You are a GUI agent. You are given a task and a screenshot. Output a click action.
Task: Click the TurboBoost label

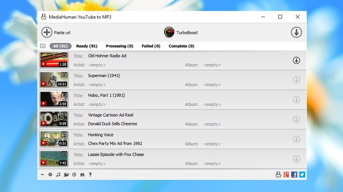(x=187, y=33)
